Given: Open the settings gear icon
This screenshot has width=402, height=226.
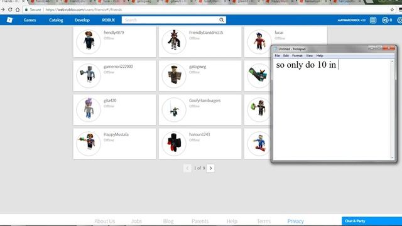Looking at the screenshot, I should (x=399, y=20).
